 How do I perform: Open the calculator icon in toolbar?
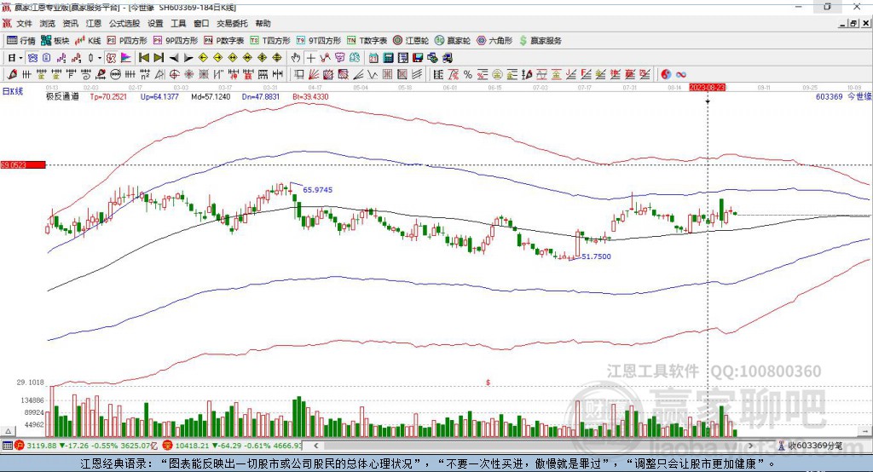(388, 58)
